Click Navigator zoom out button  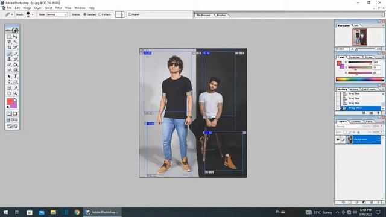point(352,49)
